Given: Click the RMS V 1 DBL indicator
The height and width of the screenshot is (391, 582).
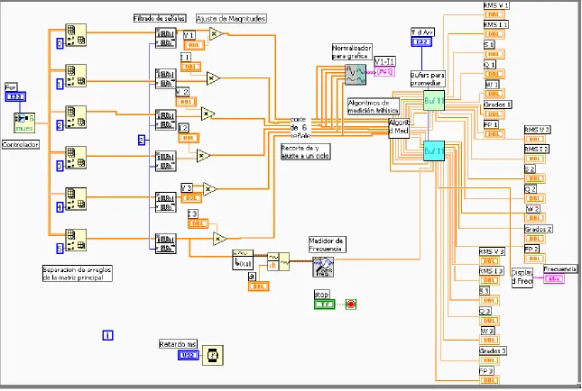Looking at the screenshot, I should coord(494,14).
